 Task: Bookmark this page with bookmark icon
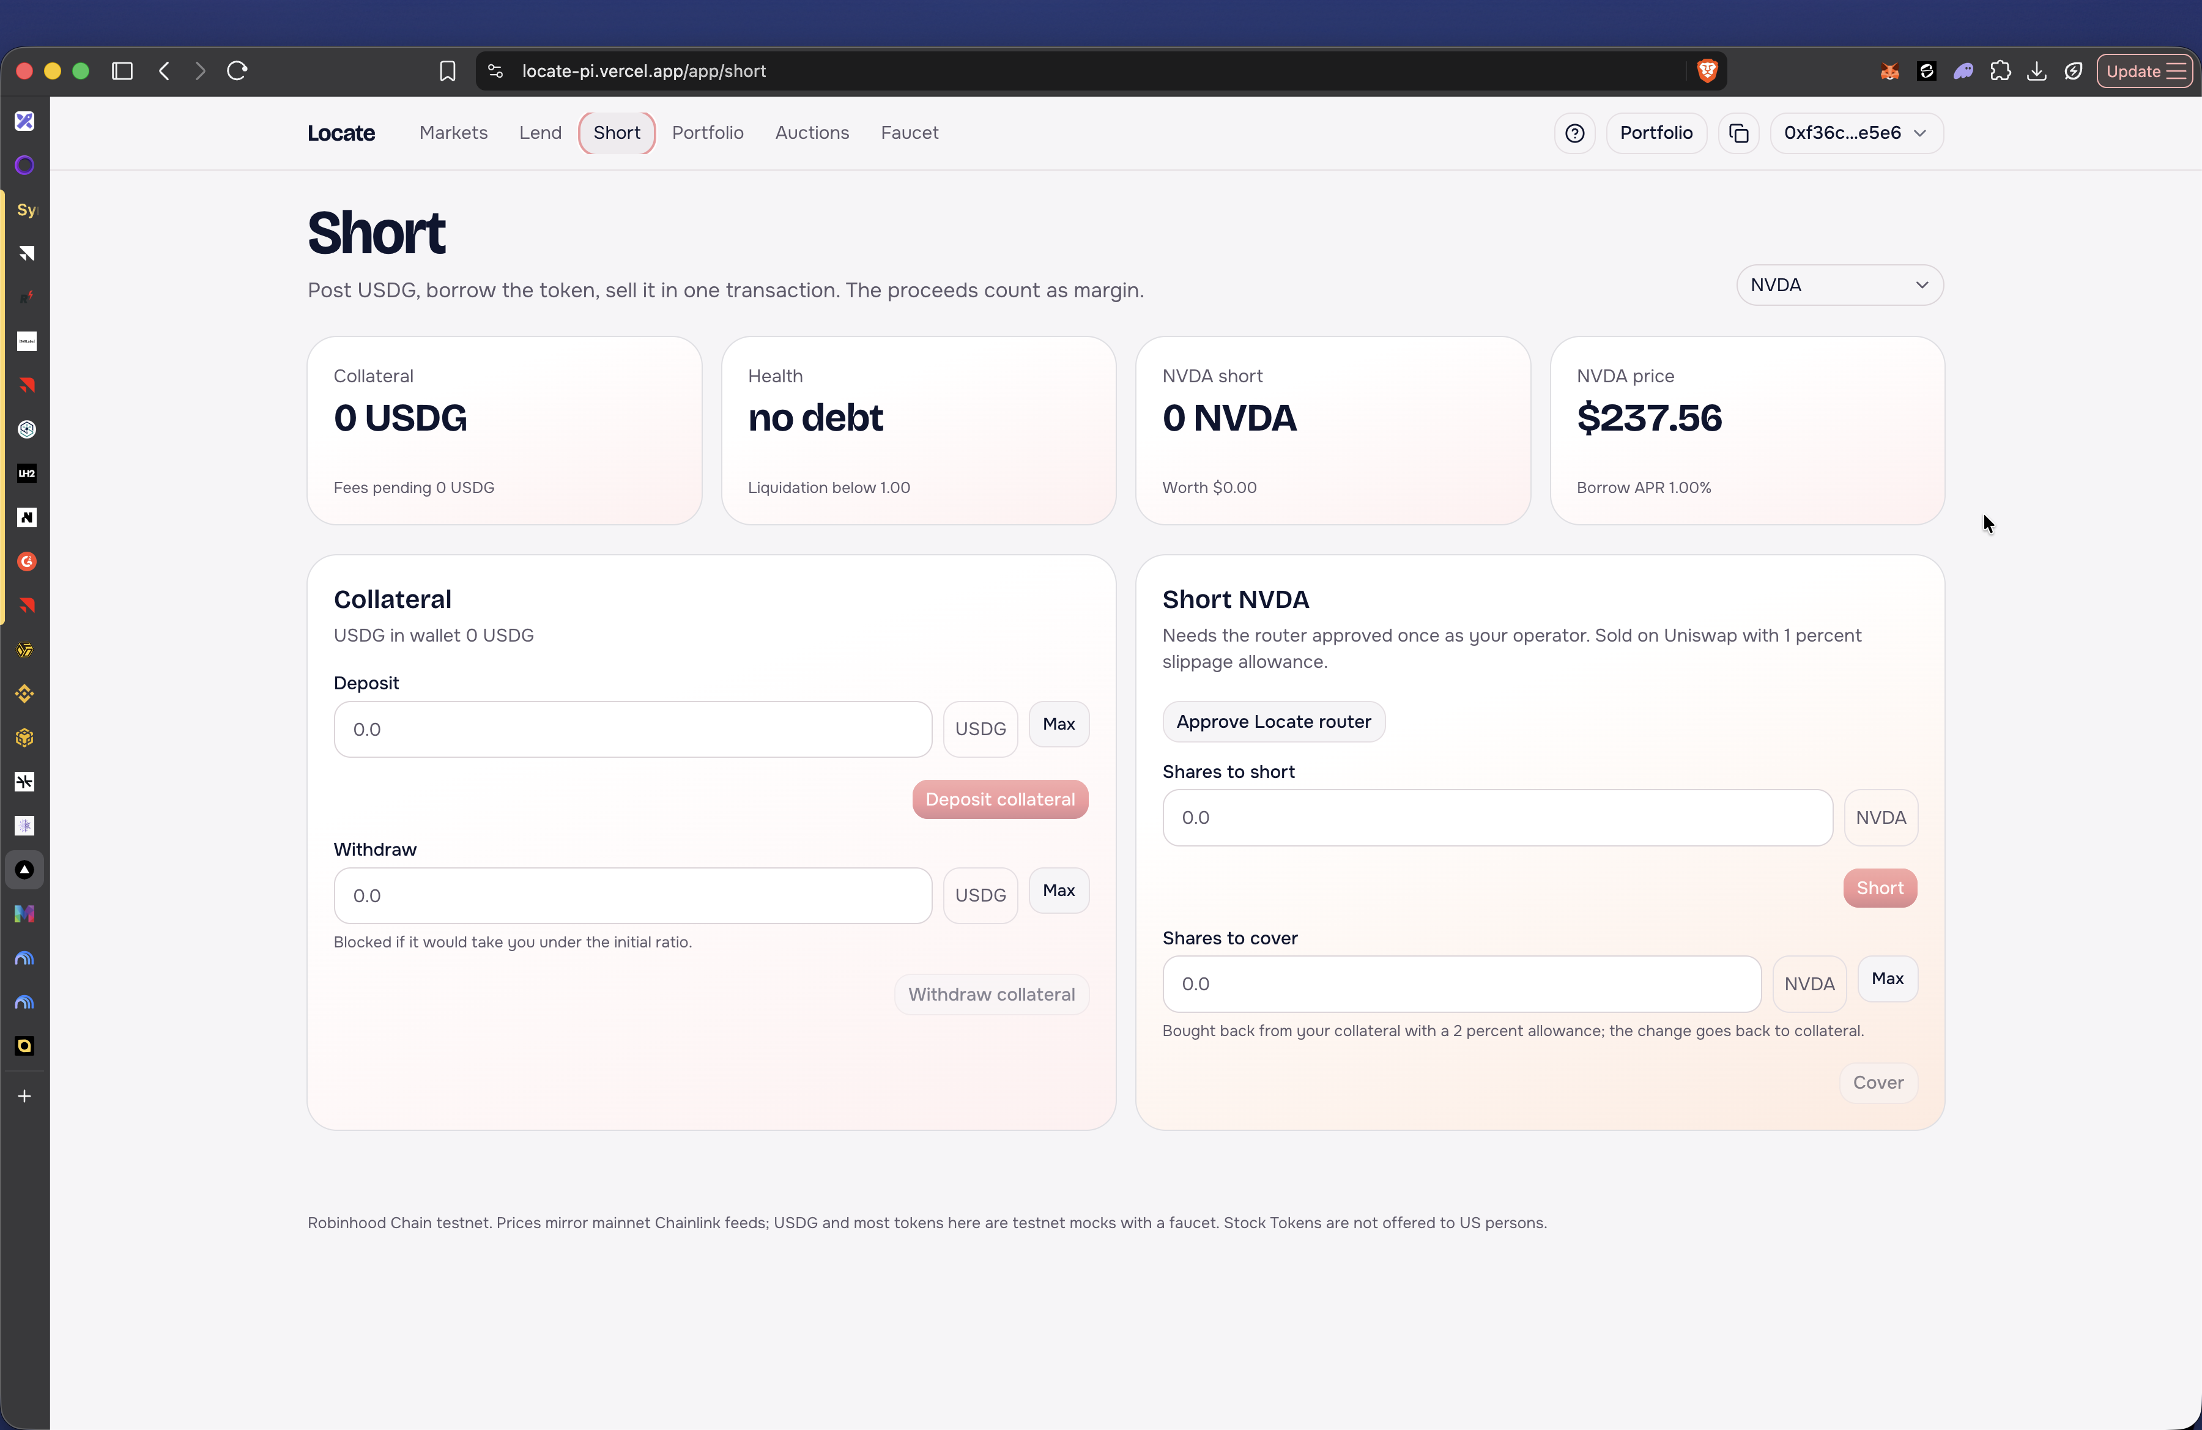[x=448, y=71]
